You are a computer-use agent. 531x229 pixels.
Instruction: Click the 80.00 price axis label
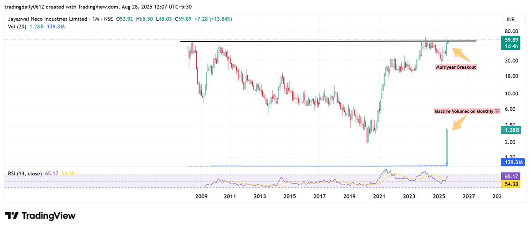[512, 31]
